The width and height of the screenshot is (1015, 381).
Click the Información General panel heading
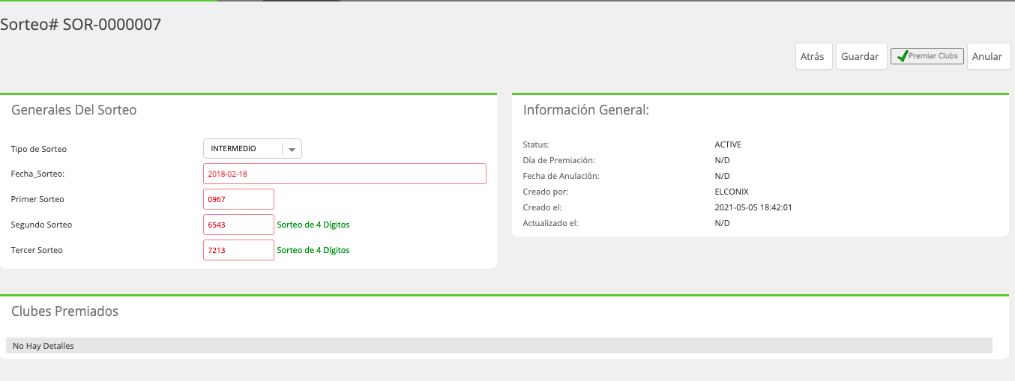pyautogui.click(x=586, y=110)
